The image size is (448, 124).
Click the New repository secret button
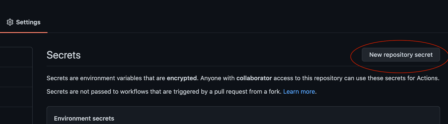tap(401, 55)
